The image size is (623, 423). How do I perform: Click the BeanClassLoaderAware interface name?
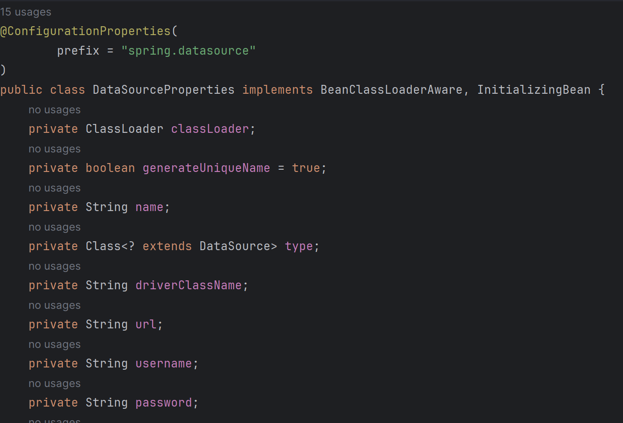(392, 90)
